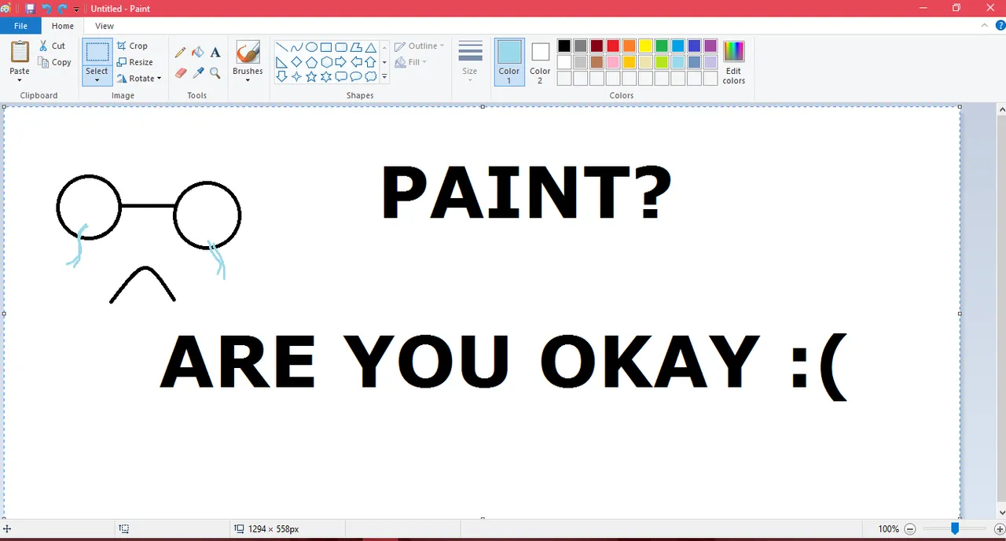This screenshot has height=541, width=1006.
Task: Pick the Four-point star shape
Action: click(x=296, y=77)
